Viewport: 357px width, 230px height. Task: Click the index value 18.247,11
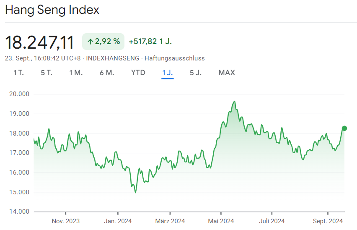[40, 42]
